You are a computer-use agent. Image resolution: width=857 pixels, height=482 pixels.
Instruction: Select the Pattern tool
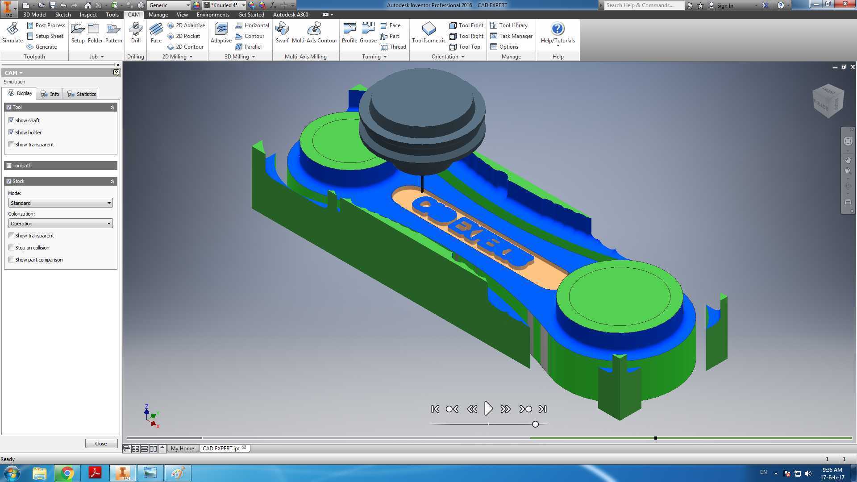[x=113, y=33]
